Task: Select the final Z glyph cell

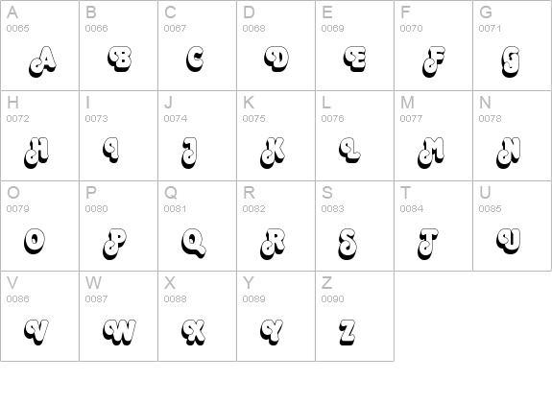Action: [x=355, y=316]
